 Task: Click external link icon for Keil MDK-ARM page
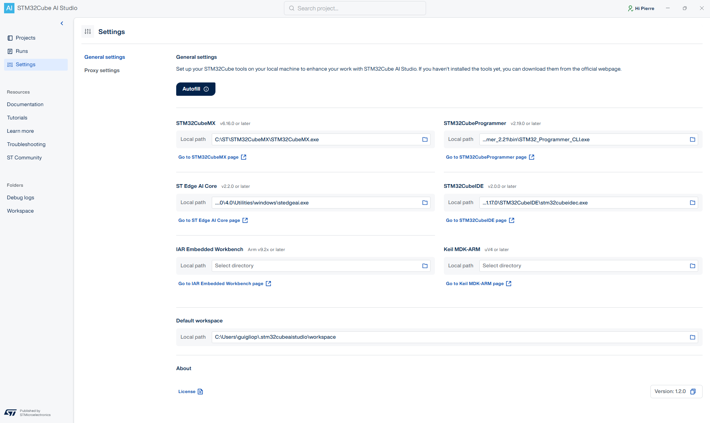pyautogui.click(x=509, y=284)
